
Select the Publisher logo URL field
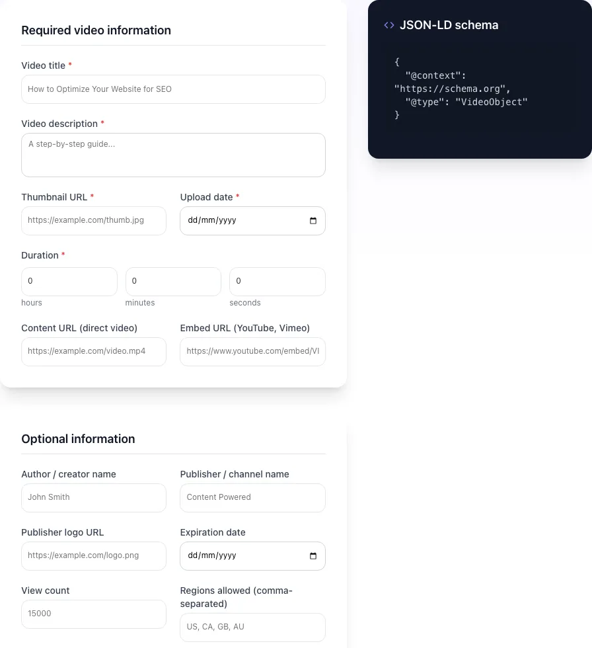pyautogui.click(x=94, y=556)
